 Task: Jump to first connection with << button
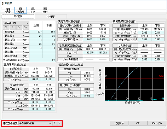6,28
